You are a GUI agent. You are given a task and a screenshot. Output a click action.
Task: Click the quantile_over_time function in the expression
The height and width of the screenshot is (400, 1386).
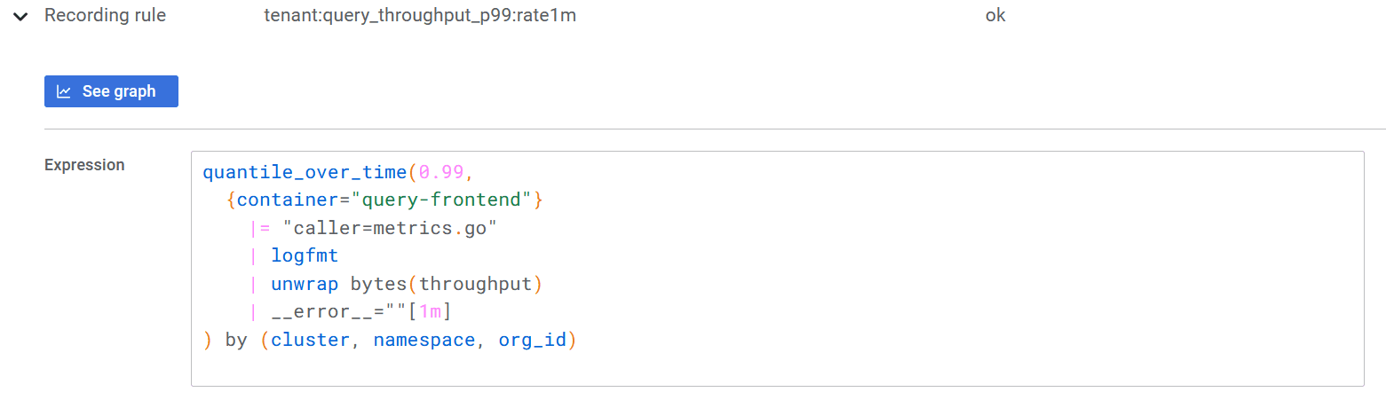[305, 171]
